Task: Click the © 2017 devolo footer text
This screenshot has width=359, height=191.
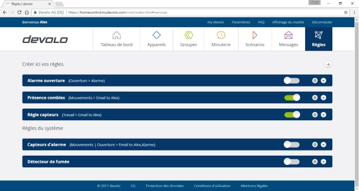Action: click(x=109, y=186)
